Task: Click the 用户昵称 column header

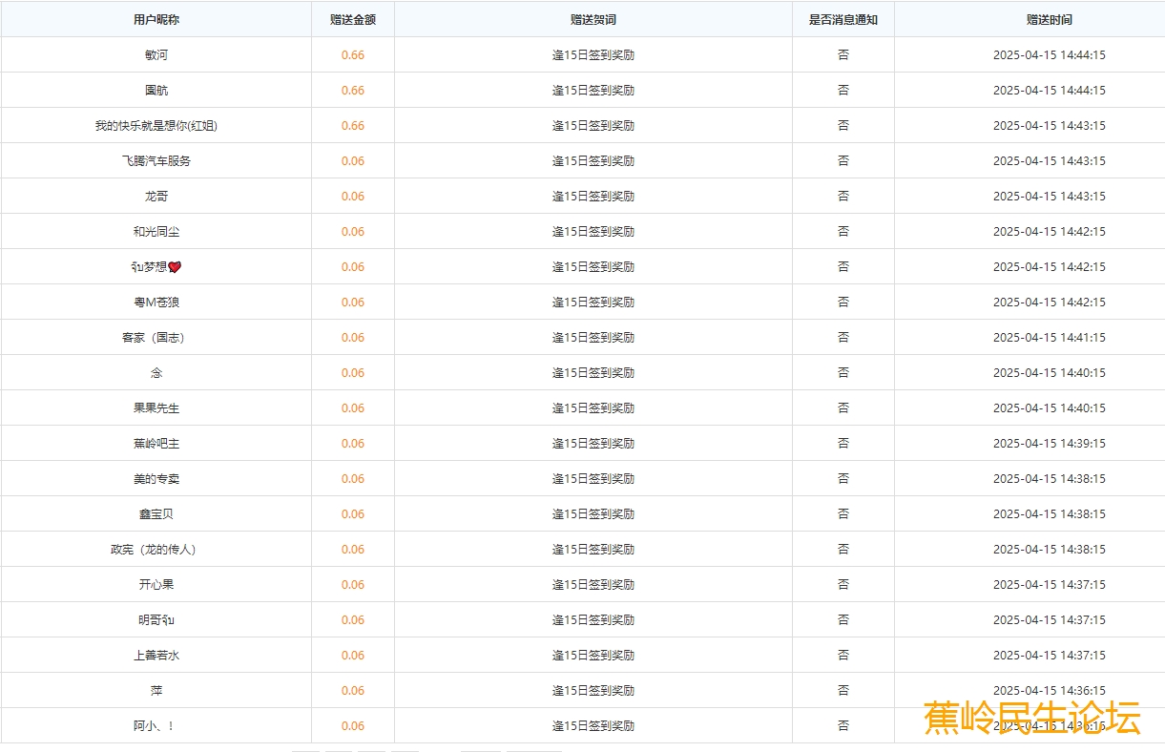Action: (x=156, y=19)
